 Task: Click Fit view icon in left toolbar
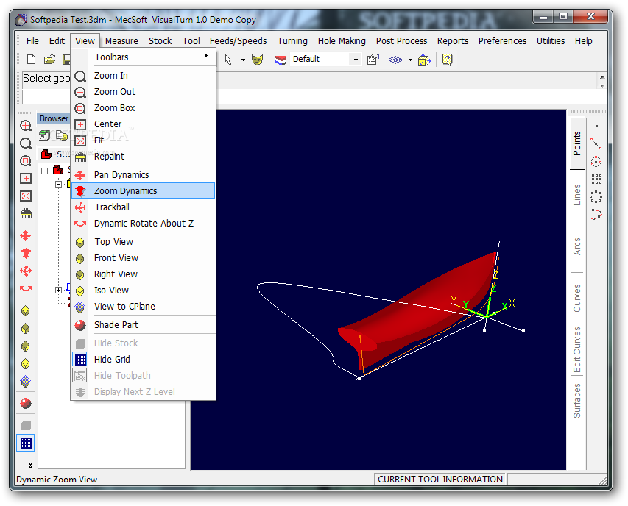(26, 196)
